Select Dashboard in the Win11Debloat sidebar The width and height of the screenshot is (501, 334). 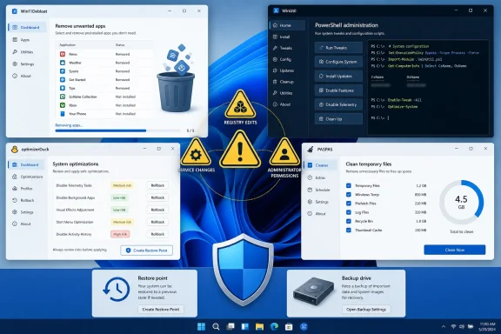(27, 27)
